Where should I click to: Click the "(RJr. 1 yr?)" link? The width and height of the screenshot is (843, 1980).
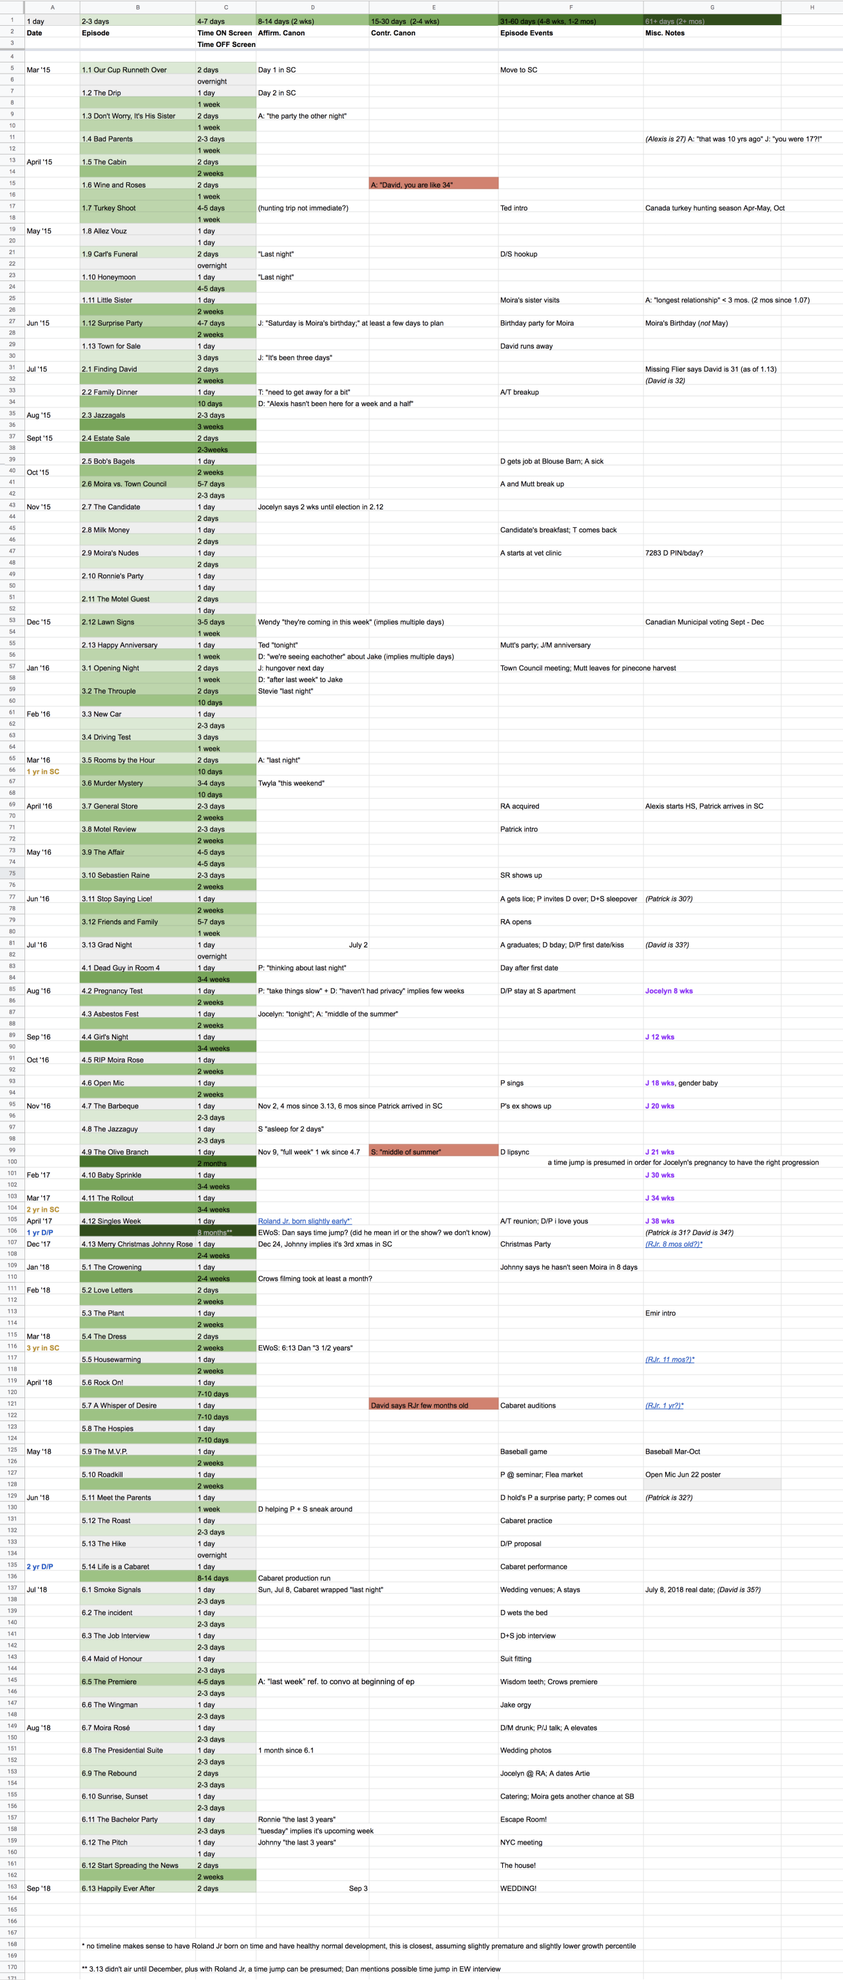[664, 1405]
